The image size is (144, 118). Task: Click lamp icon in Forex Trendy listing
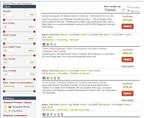[x=59, y=114]
